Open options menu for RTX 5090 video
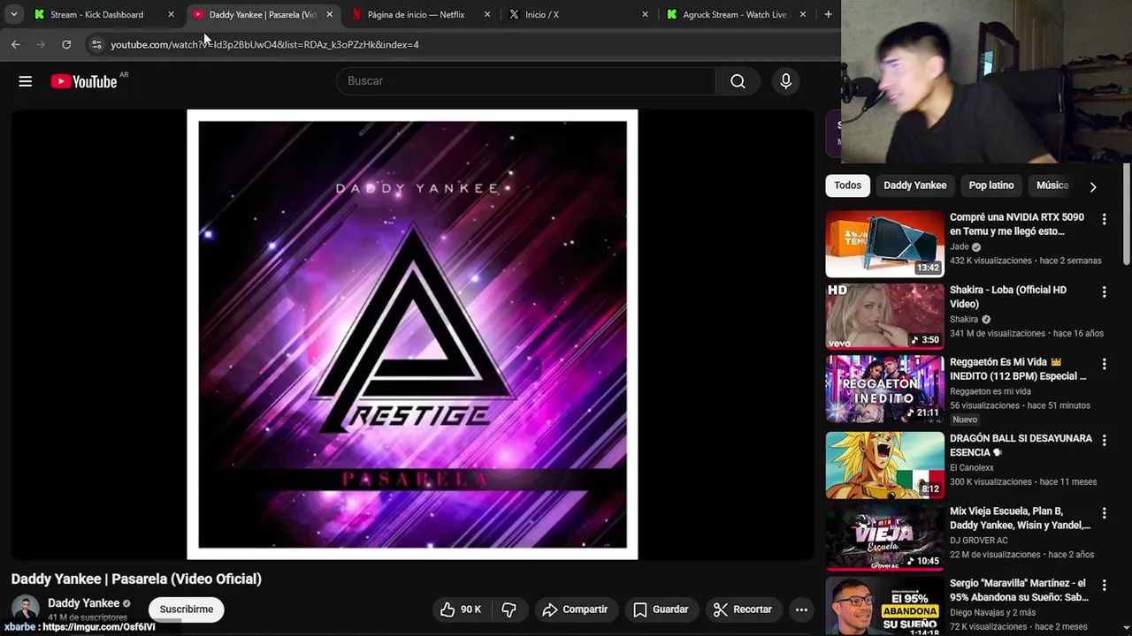The height and width of the screenshot is (636, 1132). 1104,218
